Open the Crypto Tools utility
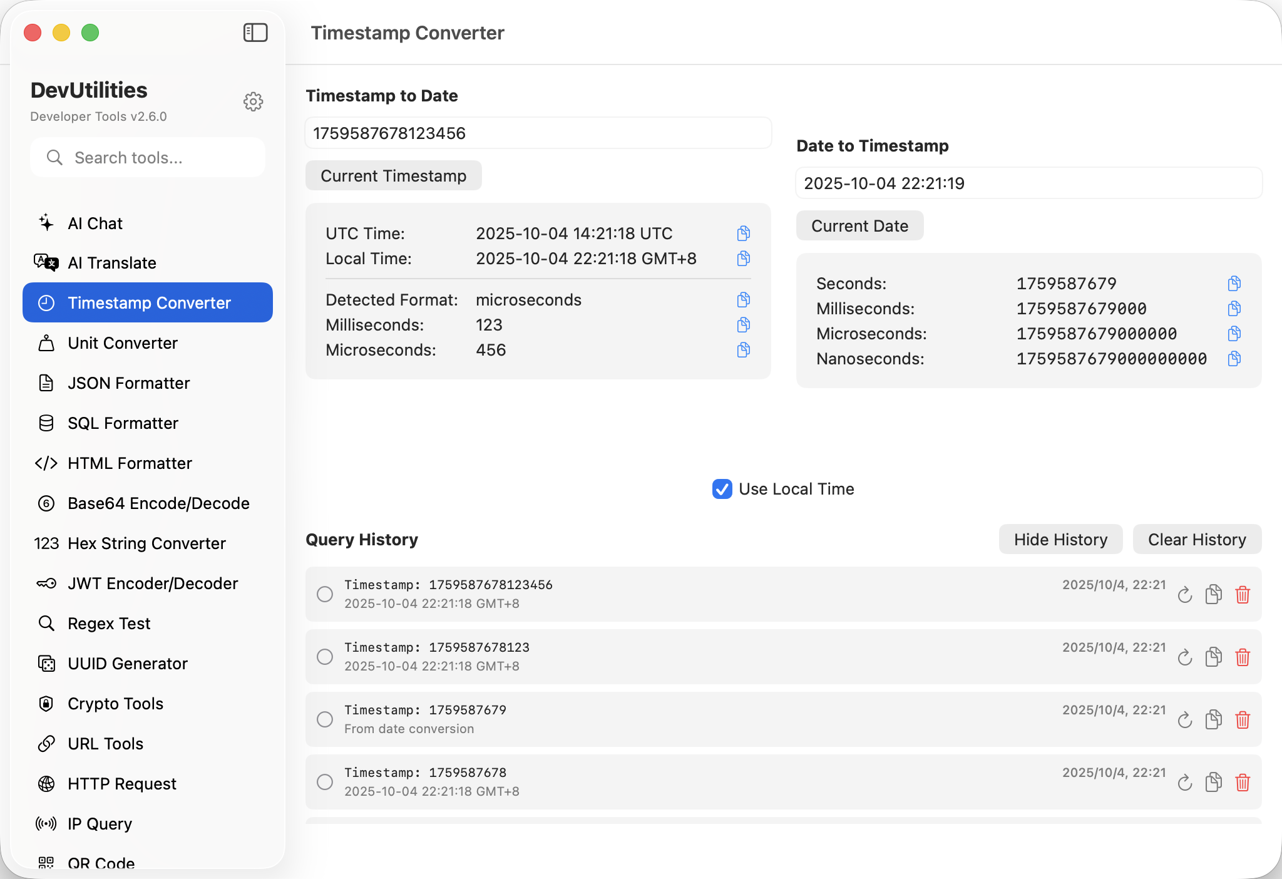This screenshot has height=879, width=1282. click(x=115, y=703)
